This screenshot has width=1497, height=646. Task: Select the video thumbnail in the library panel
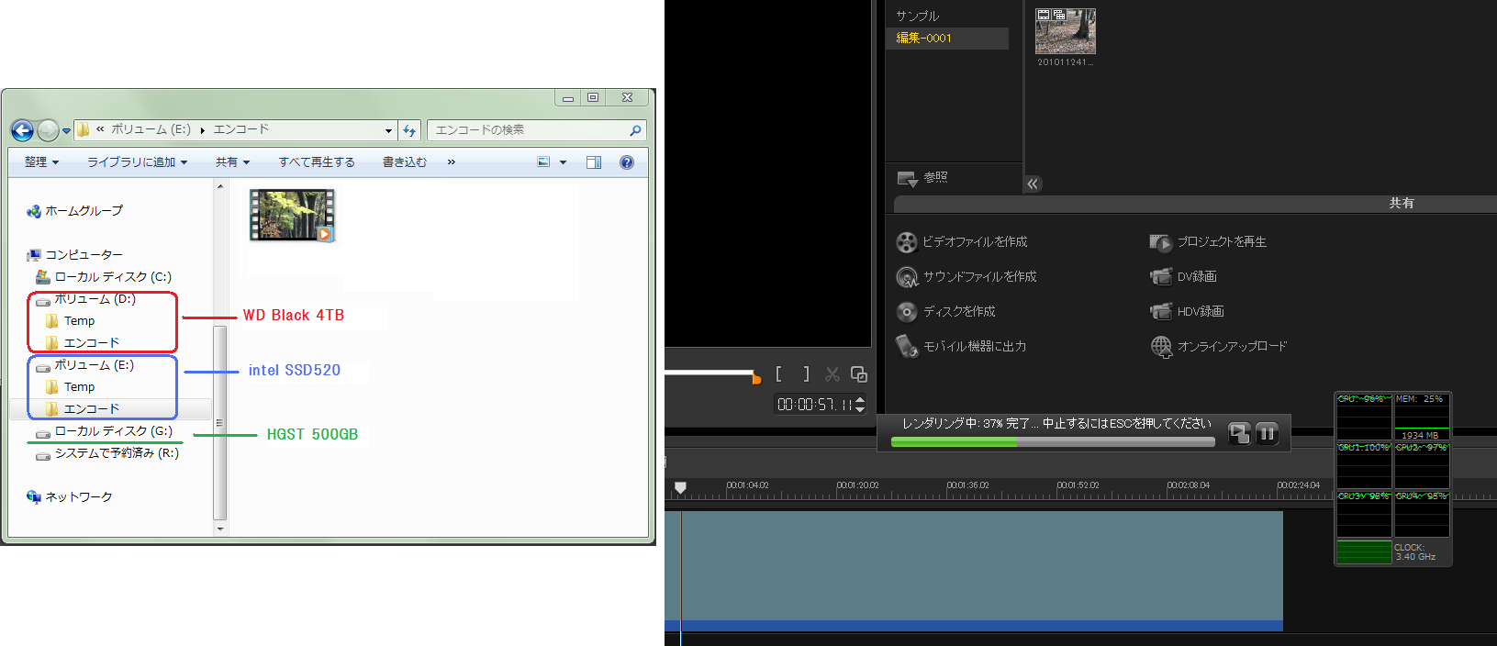(x=1065, y=32)
